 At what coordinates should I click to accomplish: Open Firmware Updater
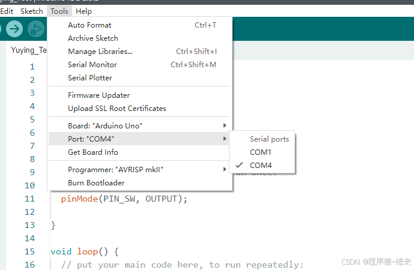[x=140, y=95]
